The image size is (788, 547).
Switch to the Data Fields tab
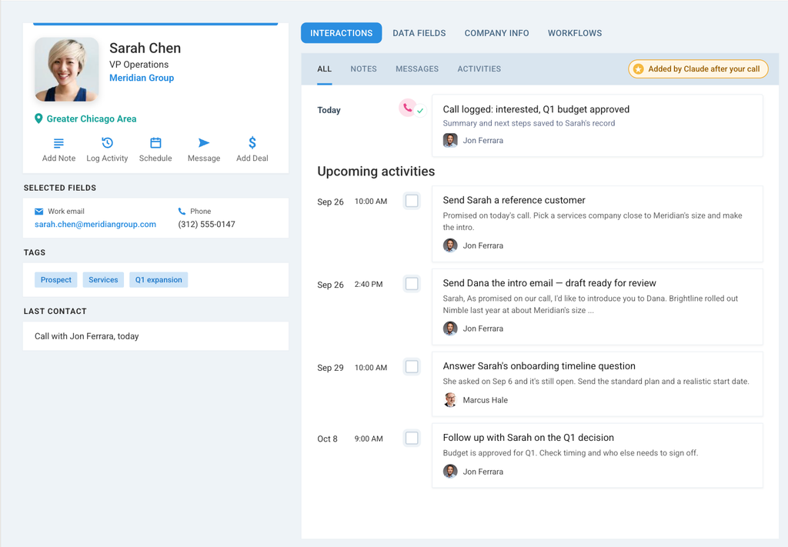pos(419,33)
